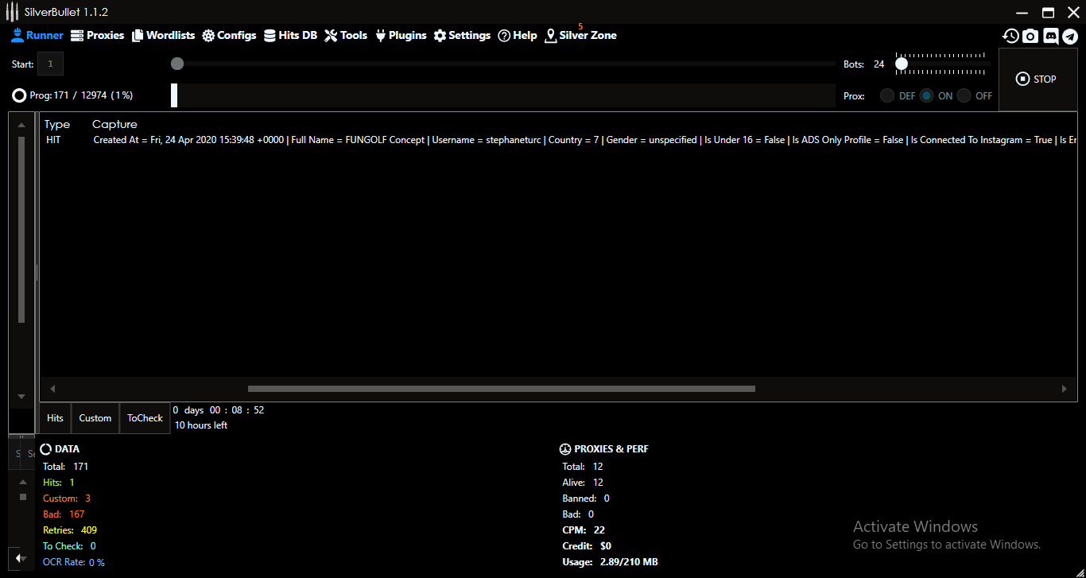Open the Plugins icon

pos(382,35)
